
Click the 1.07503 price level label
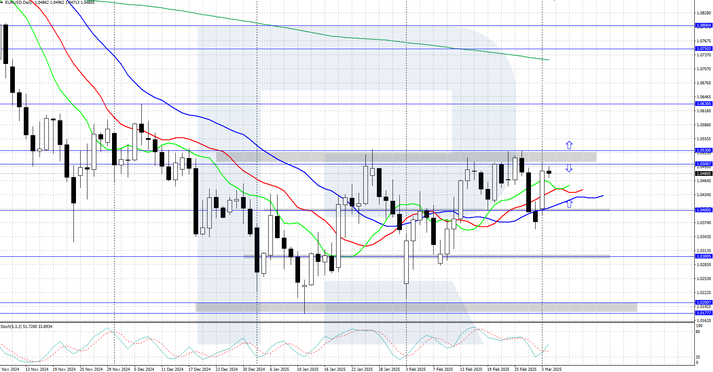(x=704, y=49)
